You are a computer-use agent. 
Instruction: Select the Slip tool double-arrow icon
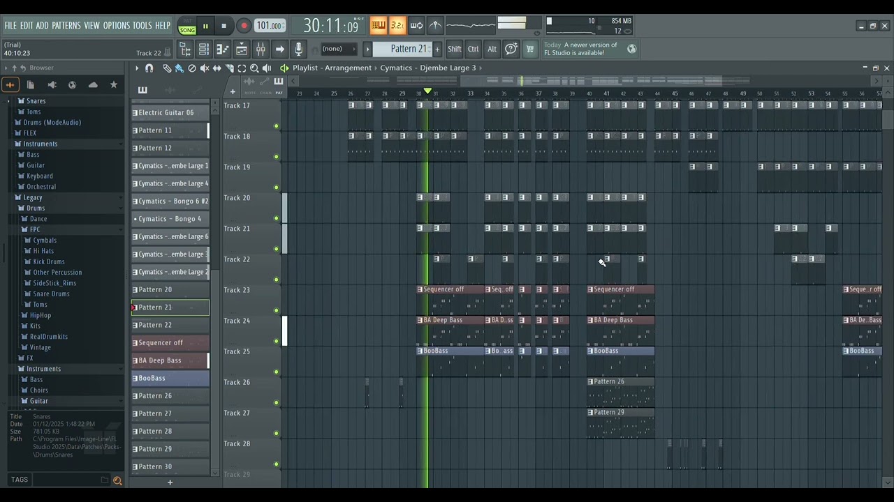click(x=217, y=68)
